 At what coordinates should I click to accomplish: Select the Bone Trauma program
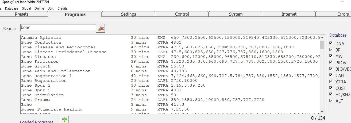pyautogui.click(x=170, y=100)
